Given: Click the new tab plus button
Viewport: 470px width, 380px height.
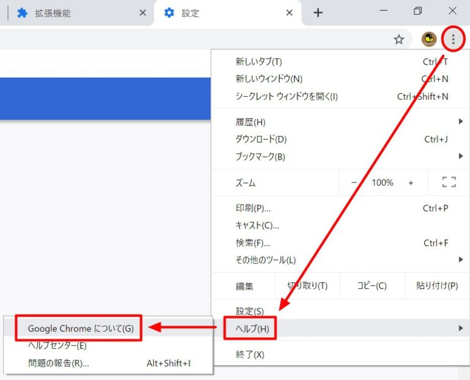Looking at the screenshot, I should [318, 13].
